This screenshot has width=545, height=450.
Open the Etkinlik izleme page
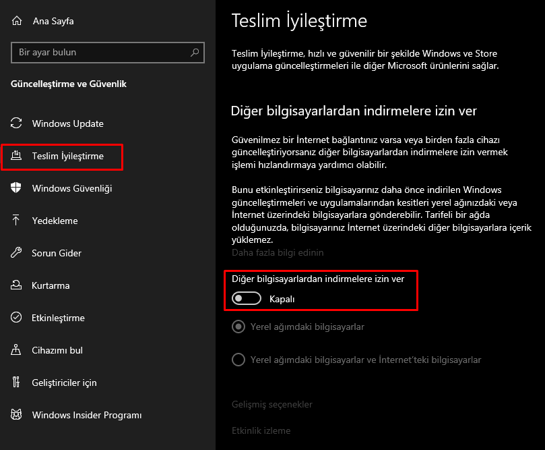pos(263,430)
